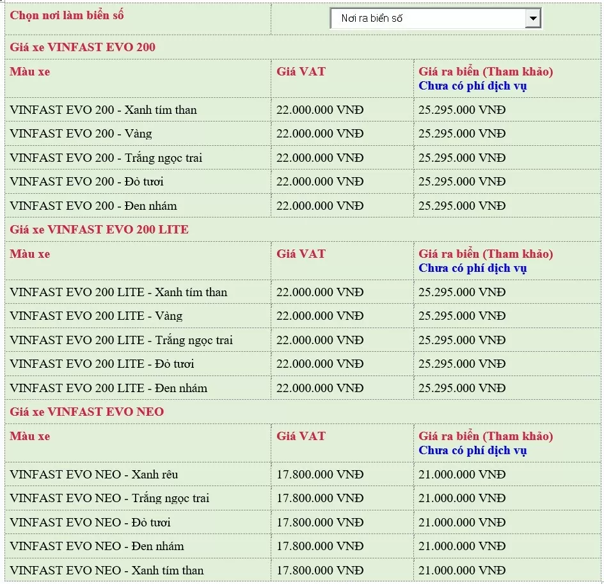Image resolution: width=604 pixels, height=584 pixels.
Task: Select 'VINFAST EVO NEO - Trắng ngọc trai'
Action: [109, 498]
